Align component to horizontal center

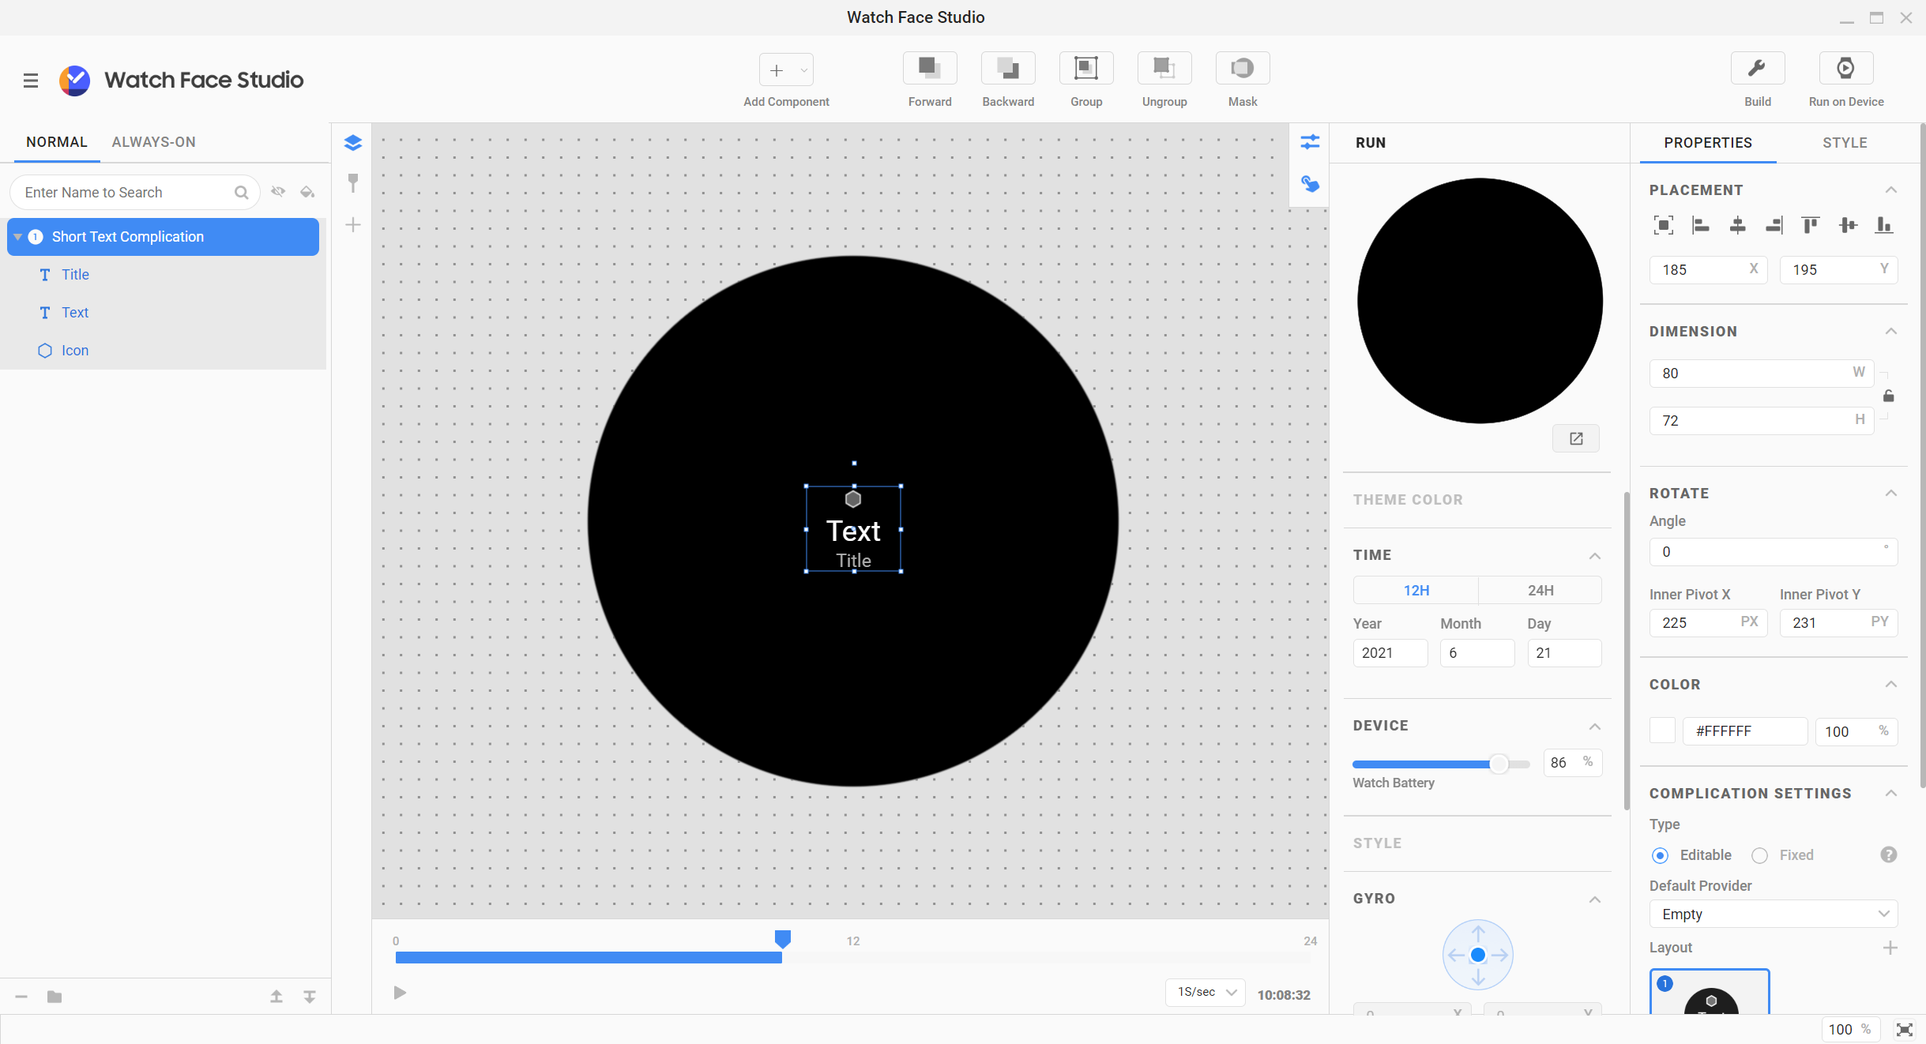tap(1737, 226)
